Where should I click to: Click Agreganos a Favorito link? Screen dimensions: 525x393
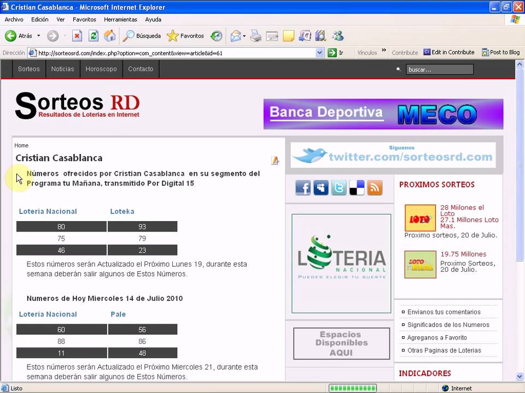[437, 337]
